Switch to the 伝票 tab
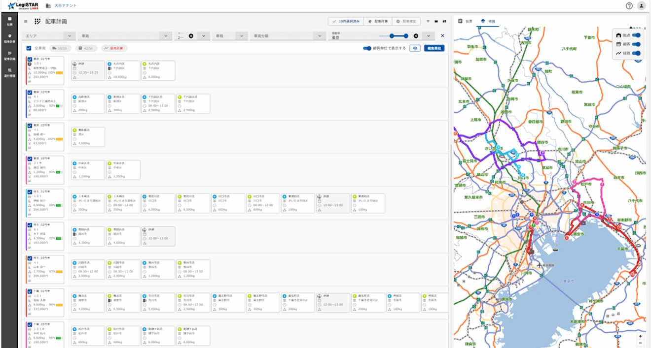This screenshot has height=348, width=651. pyautogui.click(x=465, y=21)
